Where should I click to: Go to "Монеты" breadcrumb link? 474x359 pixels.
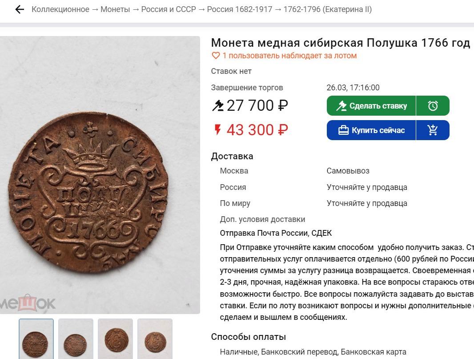115,9
